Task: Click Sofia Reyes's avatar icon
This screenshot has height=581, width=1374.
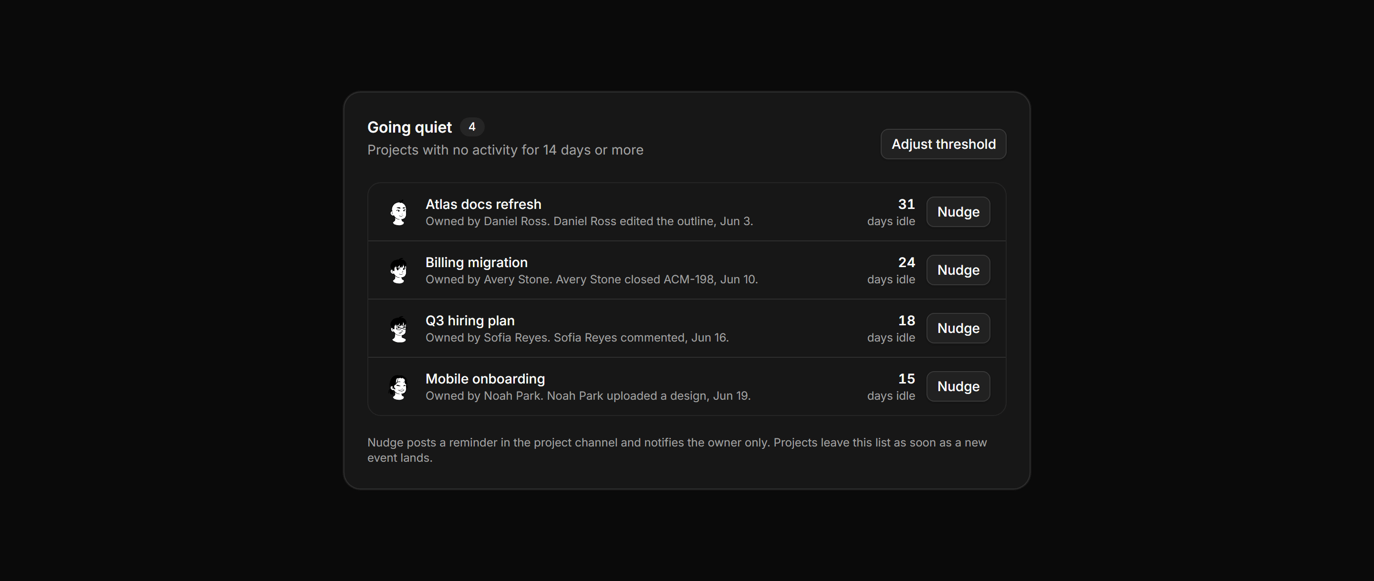Action: coord(399,329)
